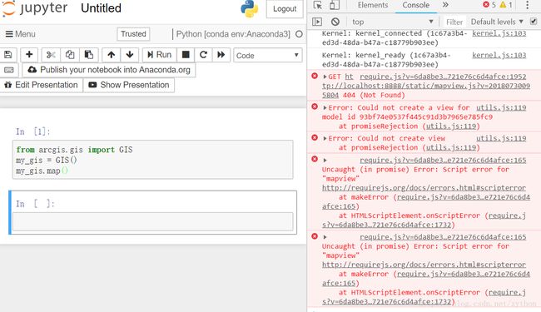
Task: Insert a new cell below with plus icon
Action: tap(29, 54)
